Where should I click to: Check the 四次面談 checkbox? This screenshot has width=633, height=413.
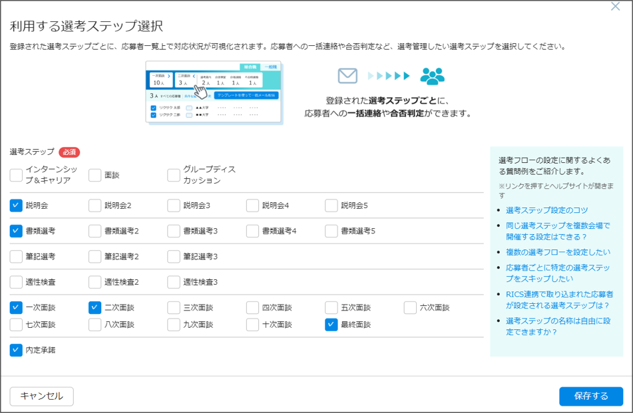(x=252, y=307)
